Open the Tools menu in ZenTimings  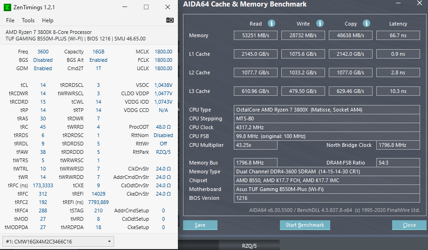[x=28, y=20]
